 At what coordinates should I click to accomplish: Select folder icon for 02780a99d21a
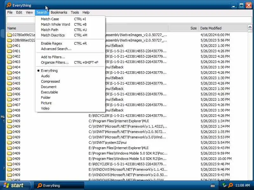coord(10,35)
